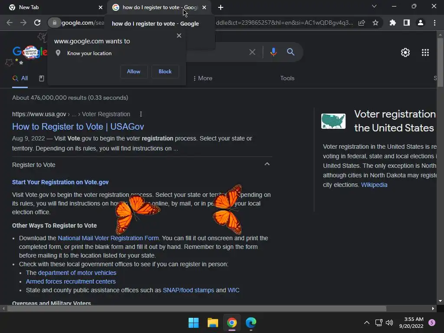Open the tab search dropdown arrow

point(374,6)
